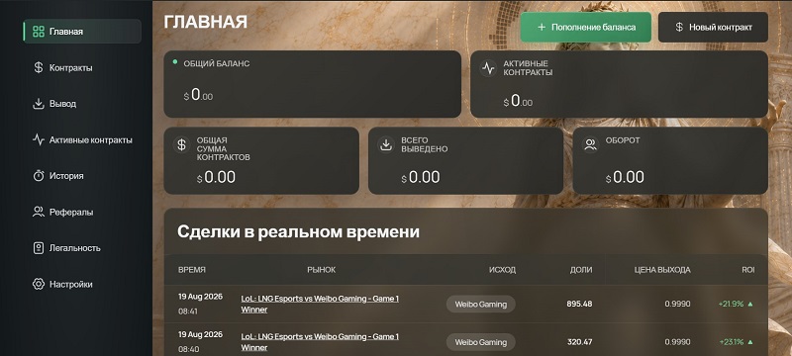
Task: Click the ИСХОД column header
Action: tap(502, 270)
